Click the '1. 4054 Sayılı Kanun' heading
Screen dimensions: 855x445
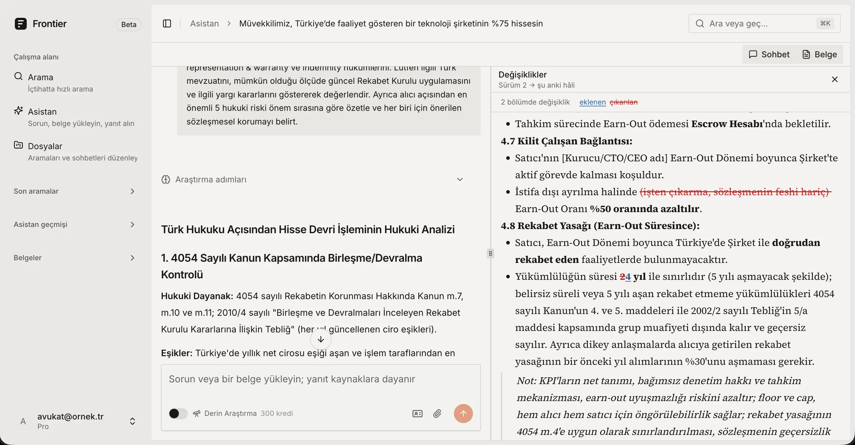pyautogui.click(x=291, y=266)
